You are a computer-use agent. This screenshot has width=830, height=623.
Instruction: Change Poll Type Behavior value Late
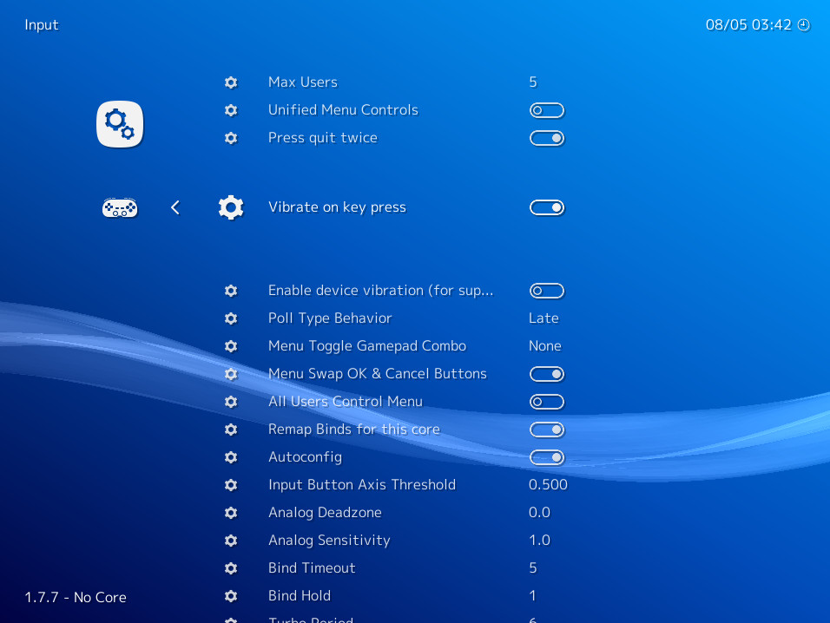pos(543,318)
